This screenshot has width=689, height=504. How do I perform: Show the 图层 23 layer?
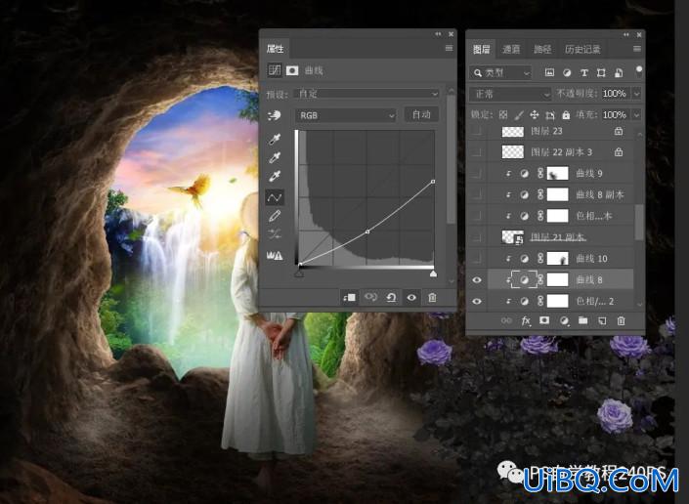point(477,131)
